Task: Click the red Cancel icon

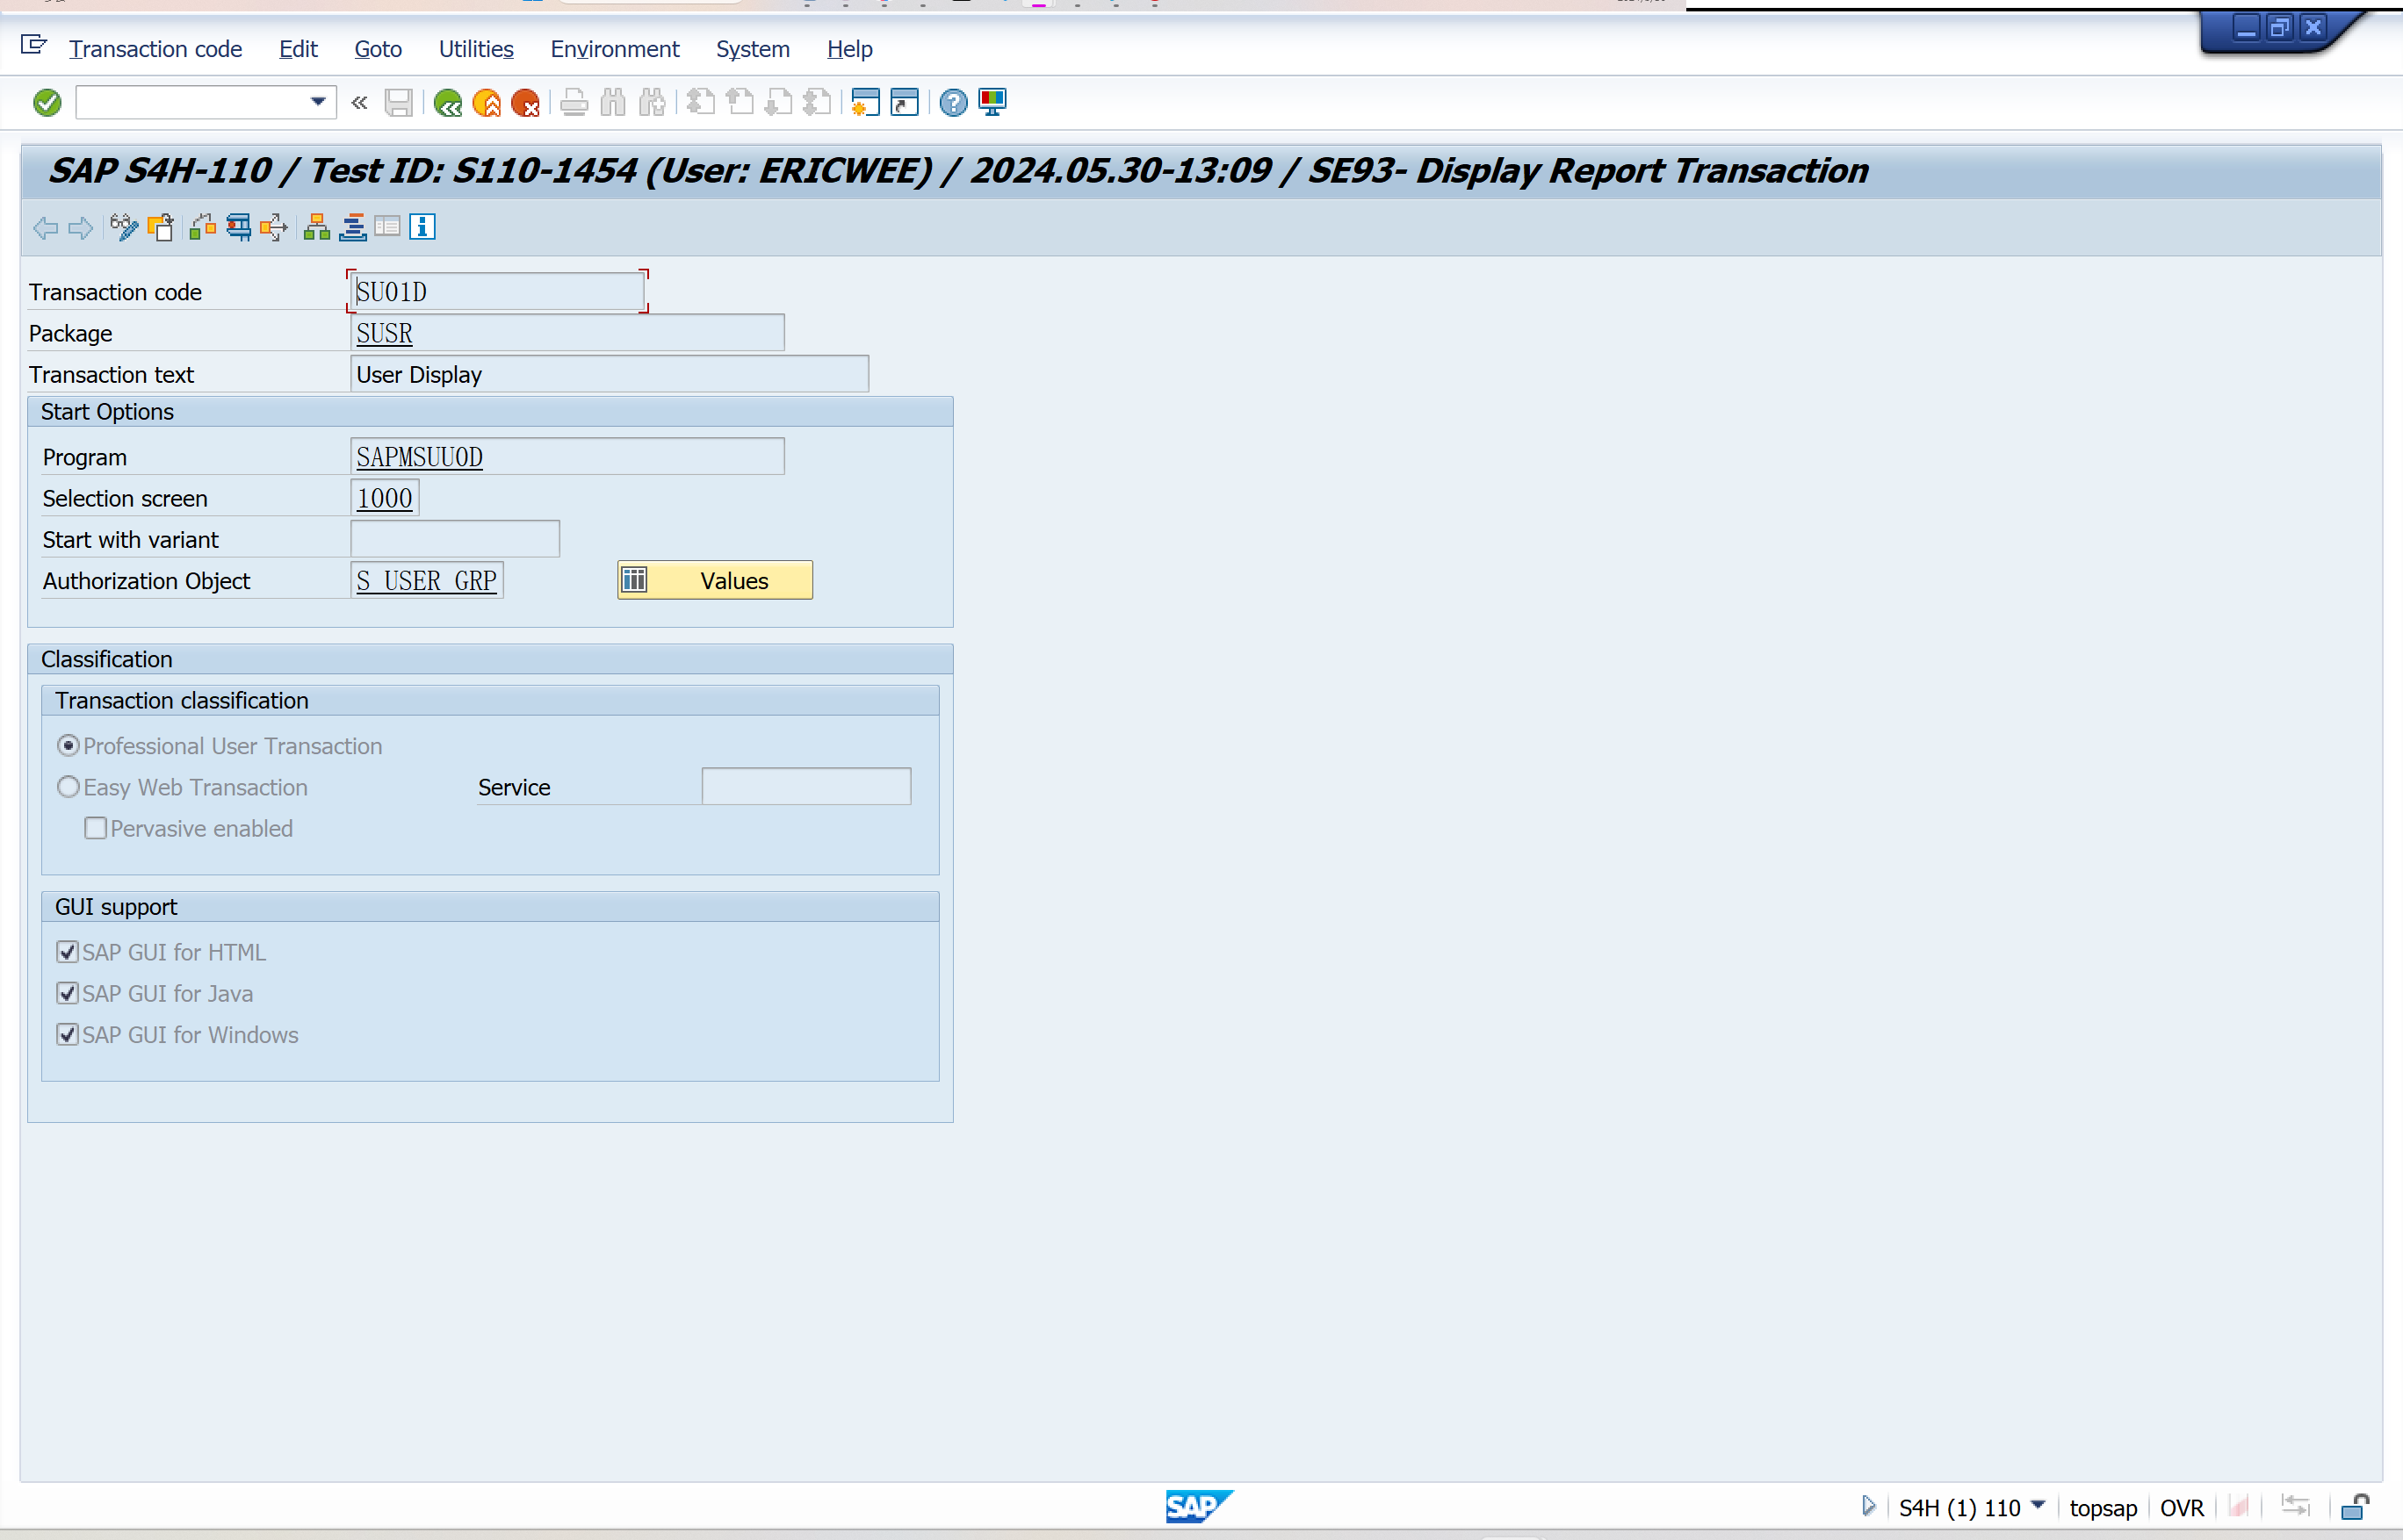Action: (525, 103)
